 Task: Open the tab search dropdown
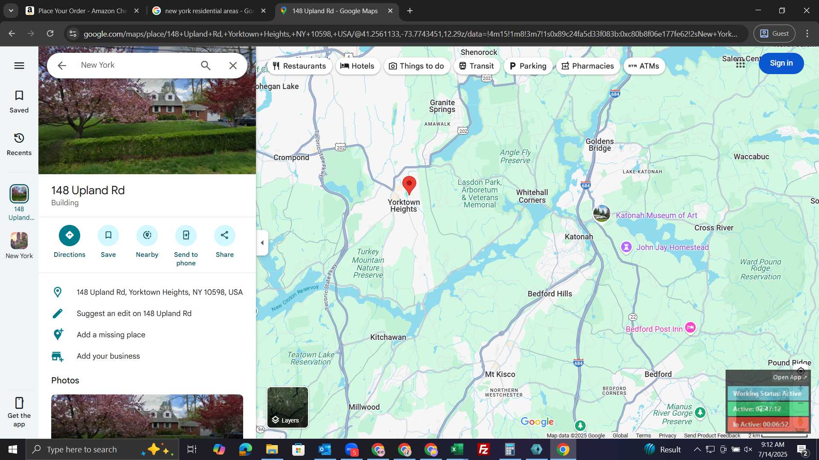(x=11, y=11)
